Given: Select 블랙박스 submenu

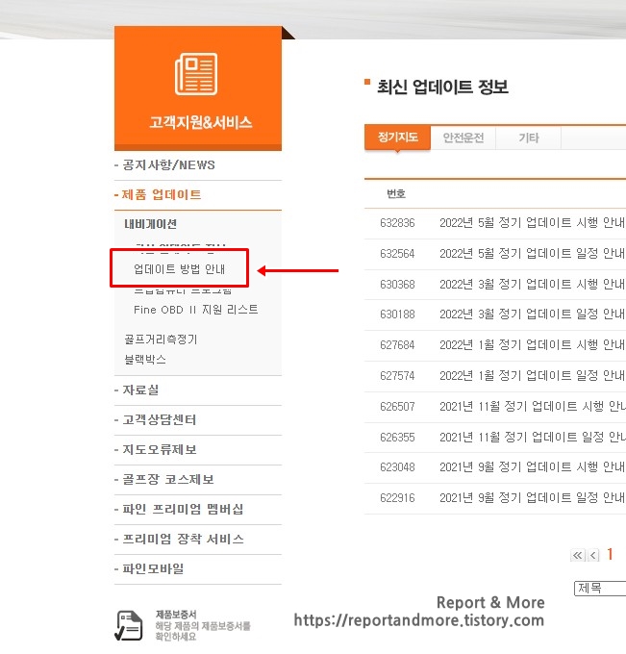Looking at the screenshot, I should pyautogui.click(x=145, y=359).
